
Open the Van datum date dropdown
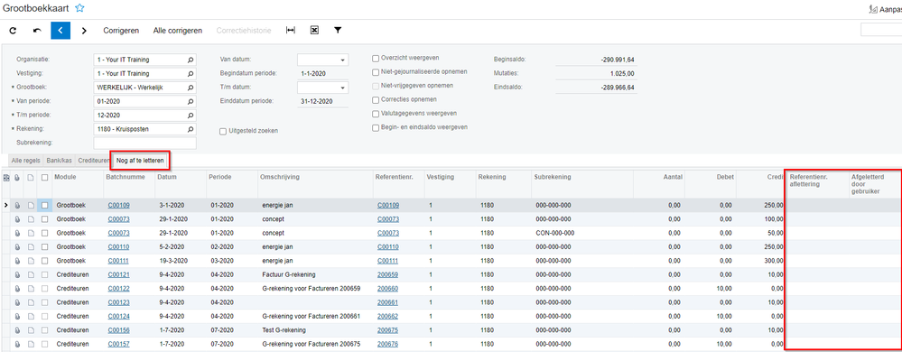(x=343, y=60)
